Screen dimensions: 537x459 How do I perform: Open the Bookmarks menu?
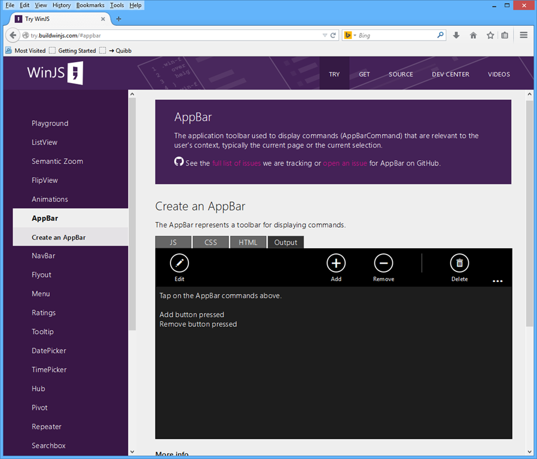(90, 5)
